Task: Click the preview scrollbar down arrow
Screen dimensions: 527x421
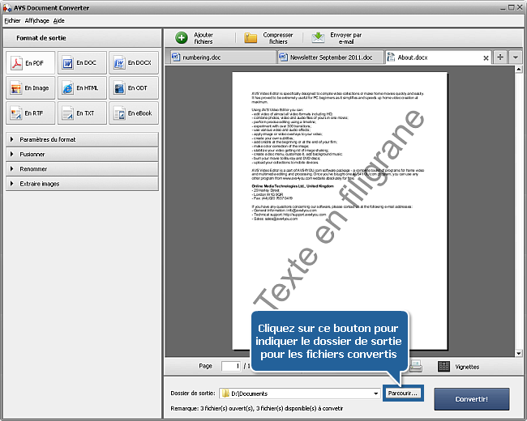Action: click(519, 353)
